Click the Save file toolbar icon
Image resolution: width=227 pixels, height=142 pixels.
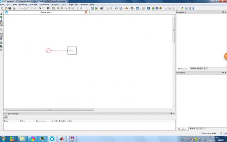coord(9,8)
